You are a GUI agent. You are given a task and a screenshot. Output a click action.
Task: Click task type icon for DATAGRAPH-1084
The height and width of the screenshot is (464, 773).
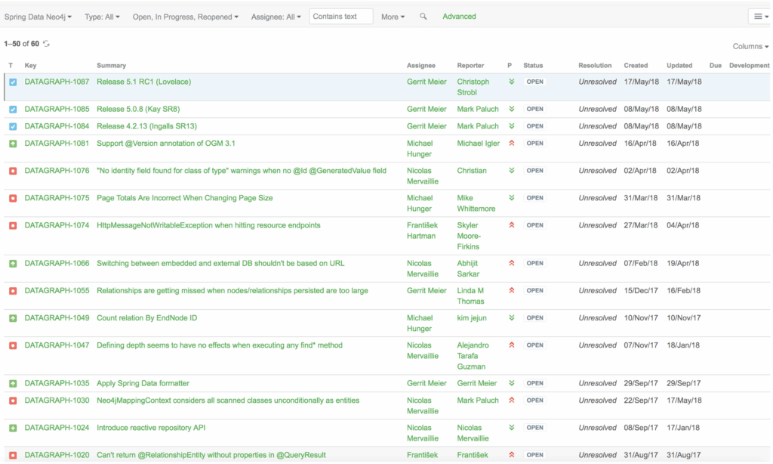coord(13,126)
